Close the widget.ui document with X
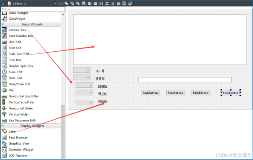253x160 pixels. pos(60,3)
